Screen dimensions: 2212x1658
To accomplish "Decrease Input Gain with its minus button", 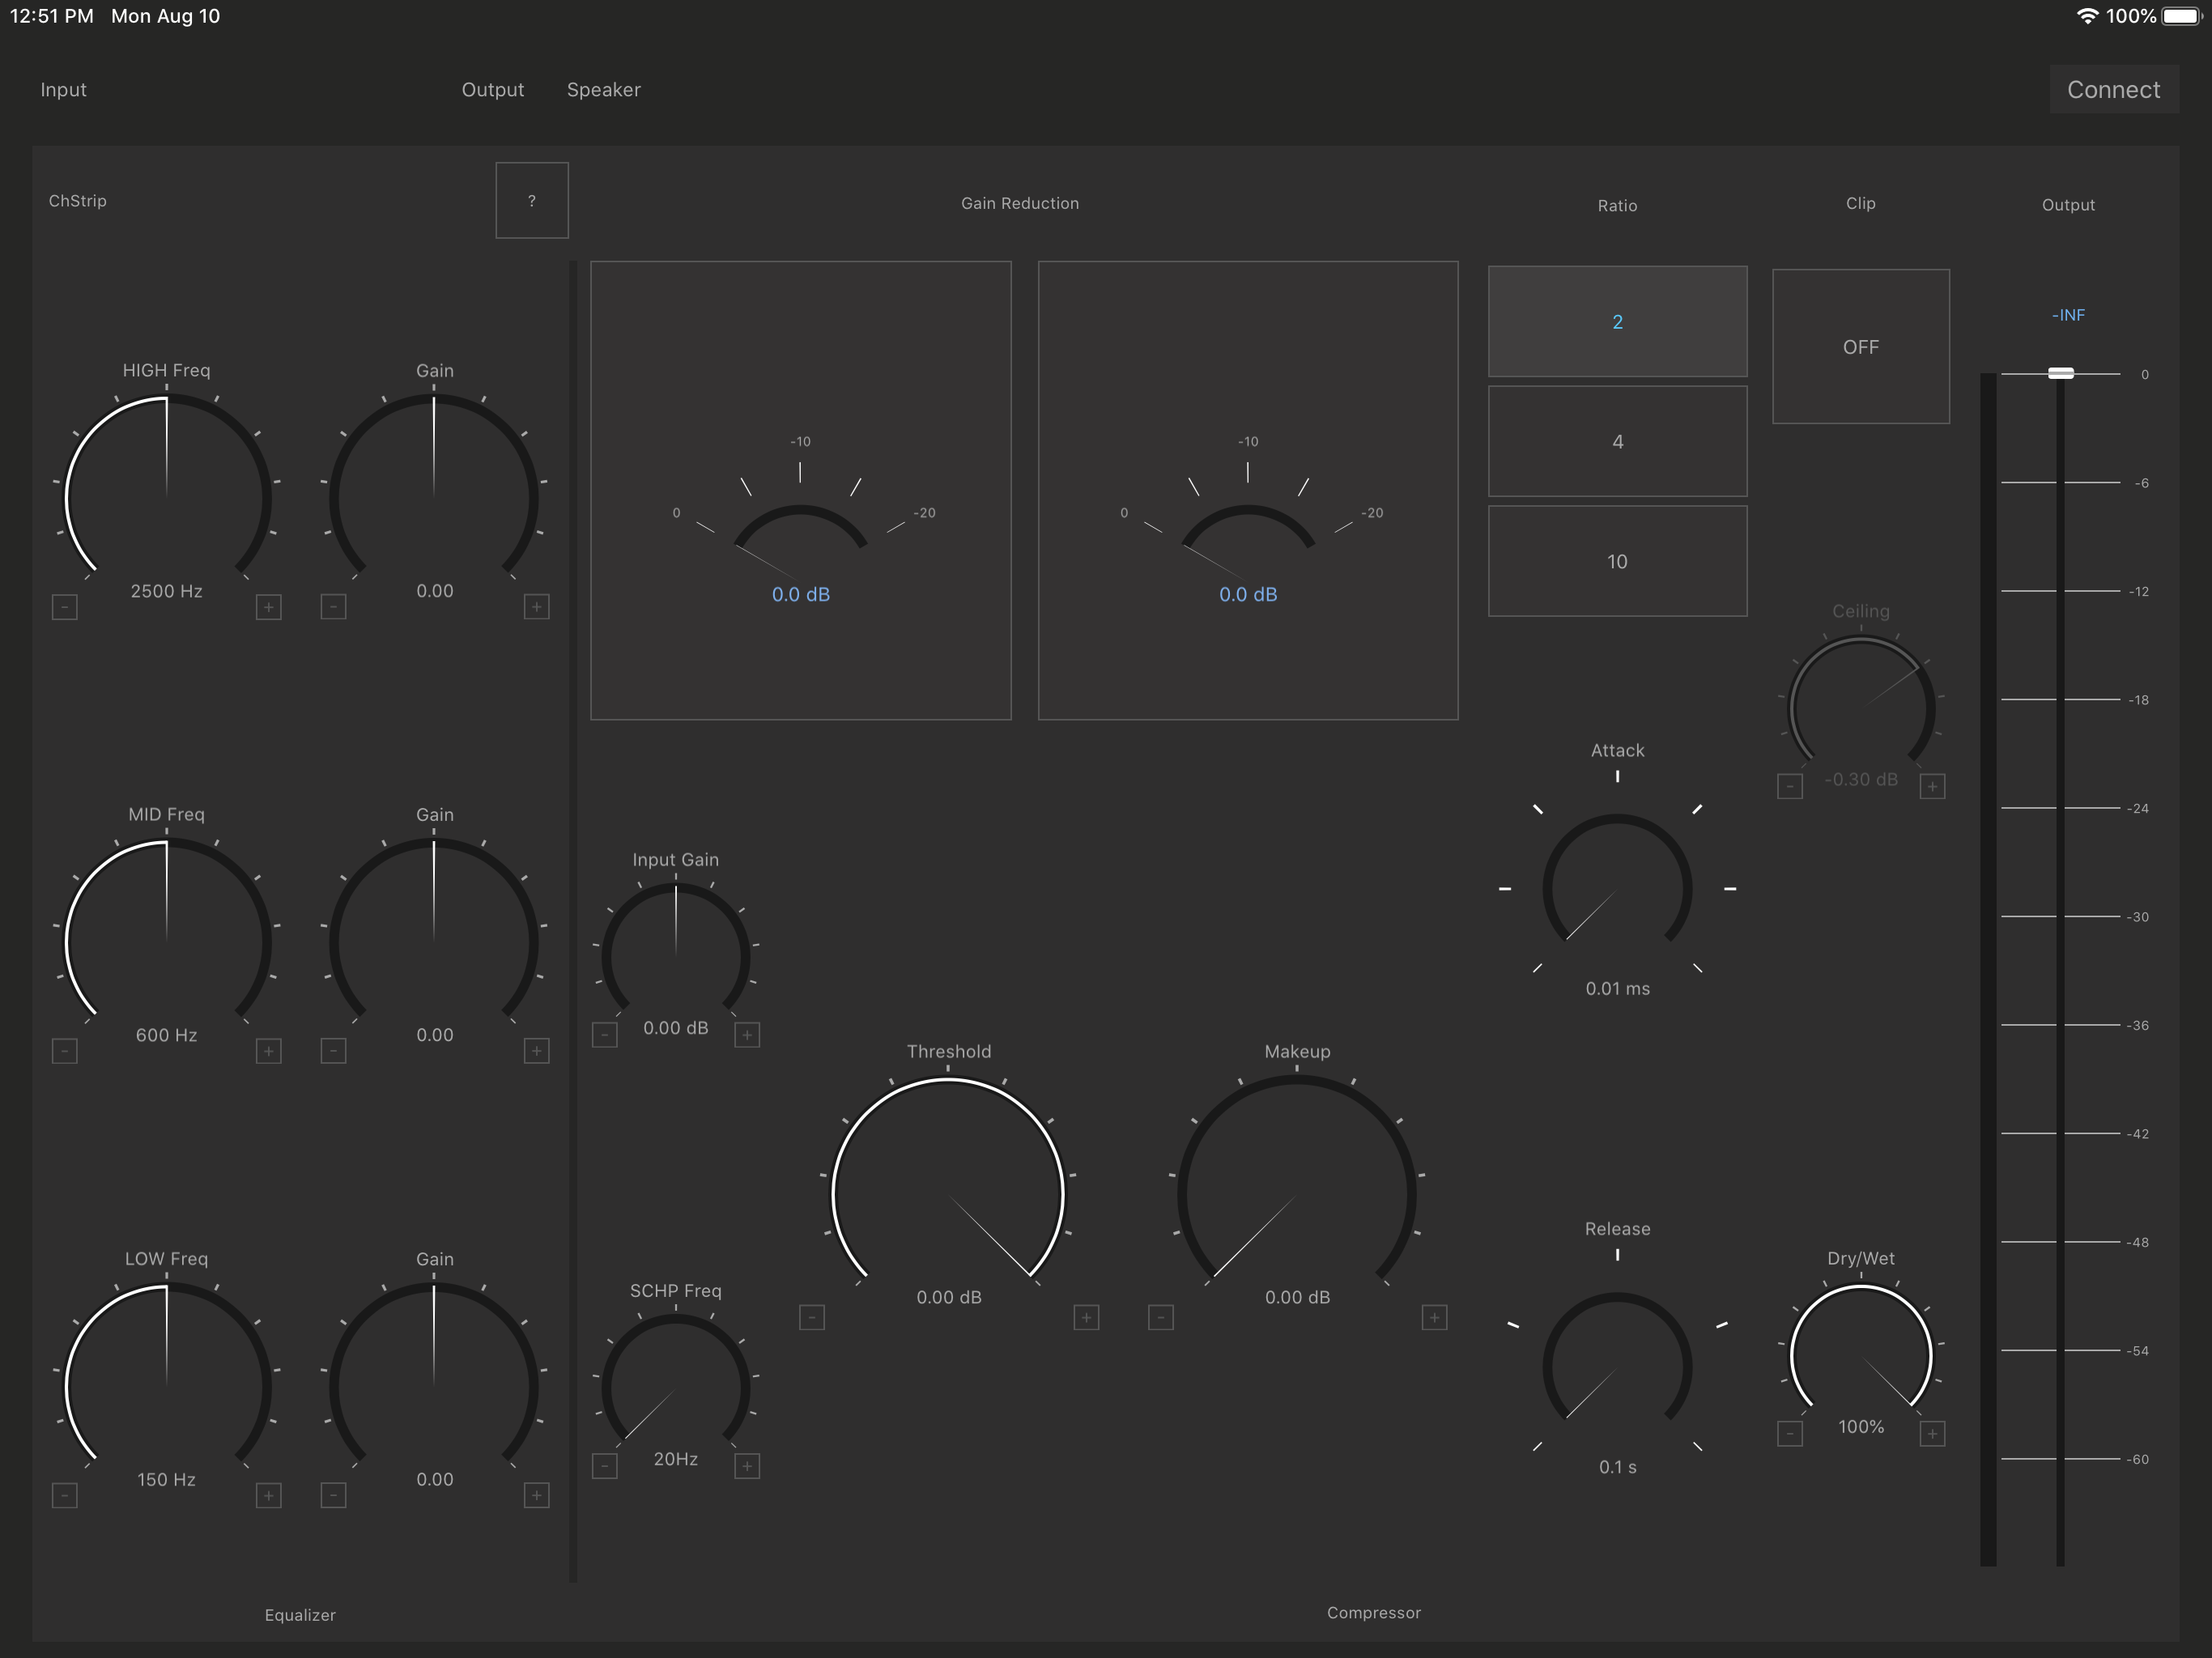I will coord(605,1034).
